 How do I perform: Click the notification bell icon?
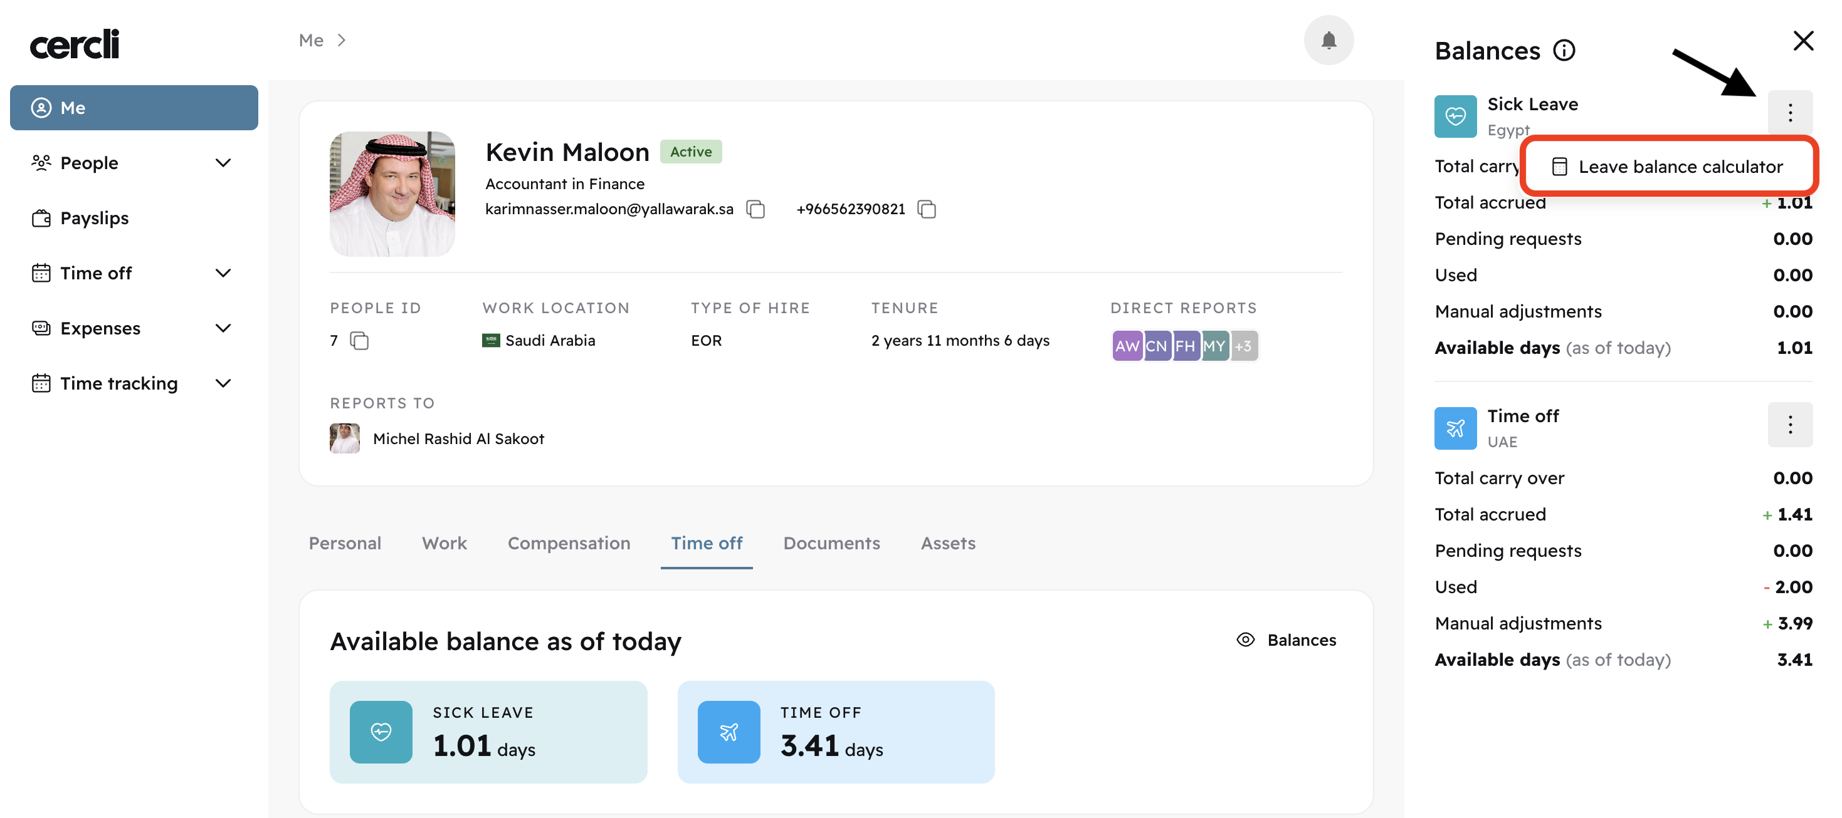tap(1328, 41)
